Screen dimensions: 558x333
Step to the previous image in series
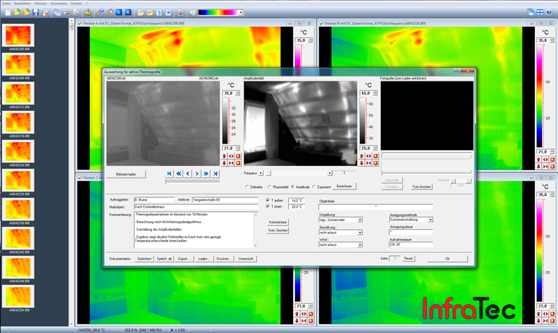click(188, 173)
